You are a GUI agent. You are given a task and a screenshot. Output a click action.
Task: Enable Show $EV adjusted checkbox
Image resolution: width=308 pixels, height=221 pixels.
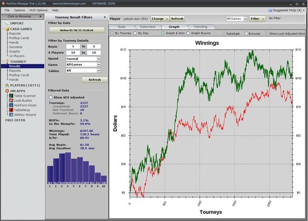tap(50, 97)
